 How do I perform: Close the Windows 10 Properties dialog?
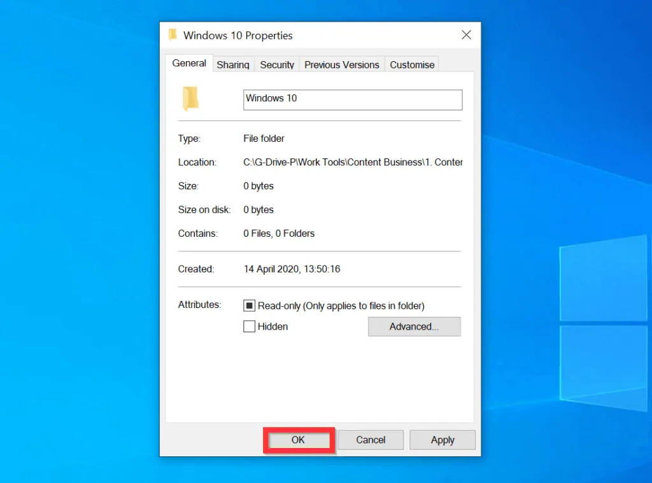tap(466, 35)
